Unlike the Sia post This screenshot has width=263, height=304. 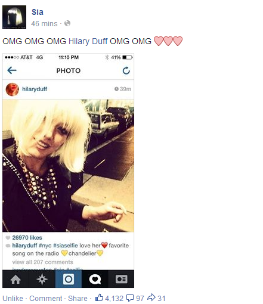13,299
